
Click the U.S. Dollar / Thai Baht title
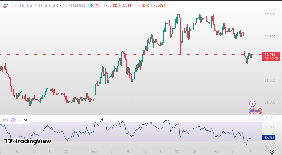point(34,6)
